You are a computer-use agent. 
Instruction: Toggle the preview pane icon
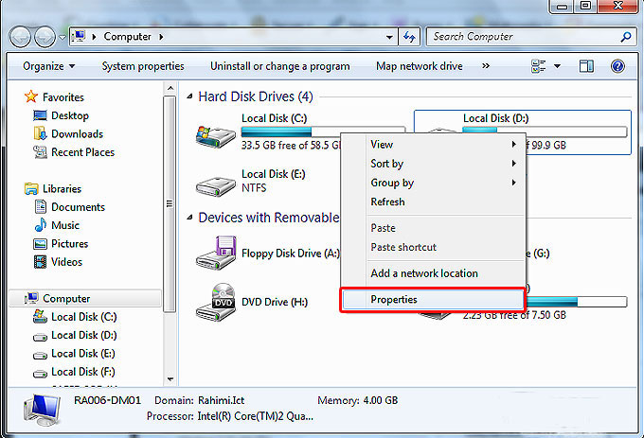coord(586,66)
